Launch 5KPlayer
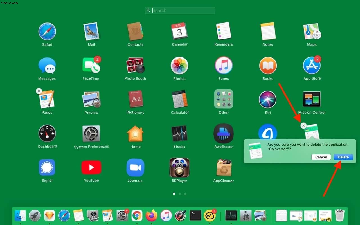360x225 pixels. point(179,167)
